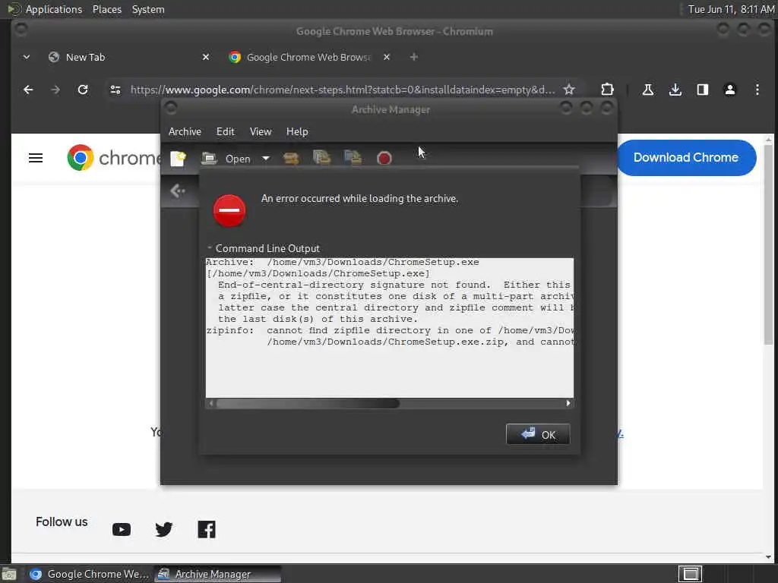The height and width of the screenshot is (583, 778).
Task: Open the Help menu in Archive Manager
Action: (297, 132)
